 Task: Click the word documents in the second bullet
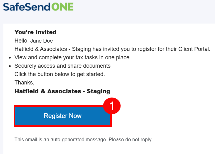coord(97,66)
